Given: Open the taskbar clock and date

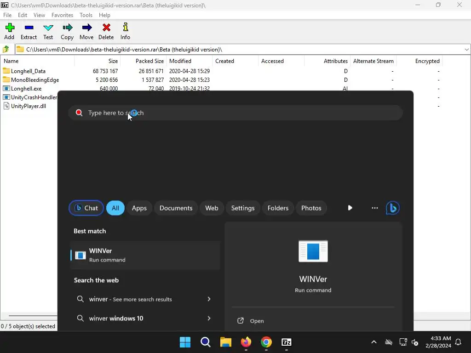Looking at the screenshot, I should (438, 342).
